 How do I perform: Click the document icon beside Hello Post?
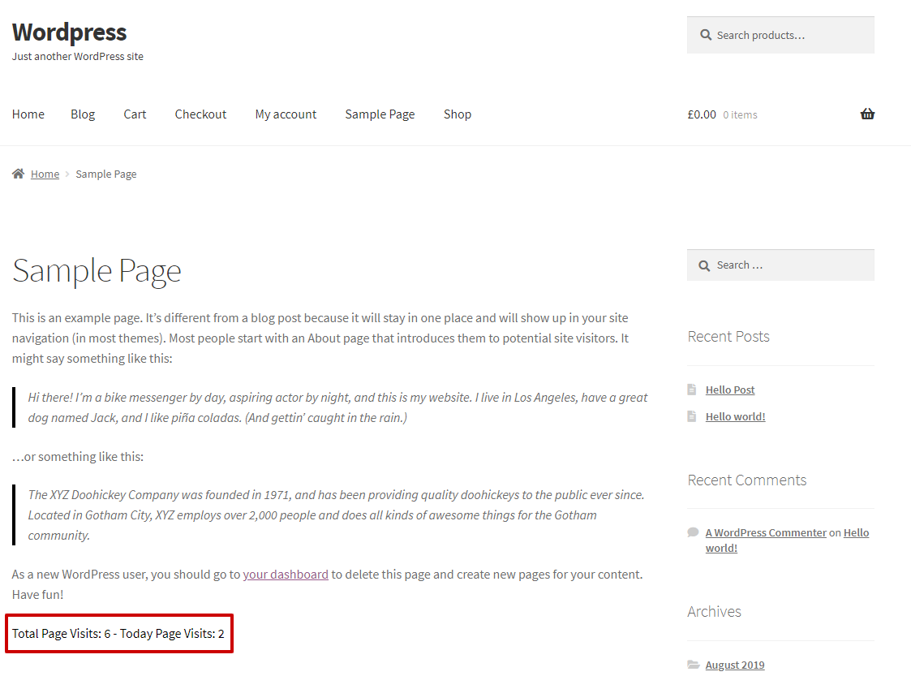(x=692, y=390)
